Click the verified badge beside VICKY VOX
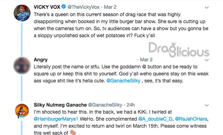The image size is (223, 135). [63, 7]
